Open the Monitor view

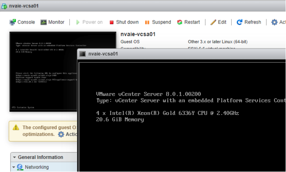pos(52,22)
